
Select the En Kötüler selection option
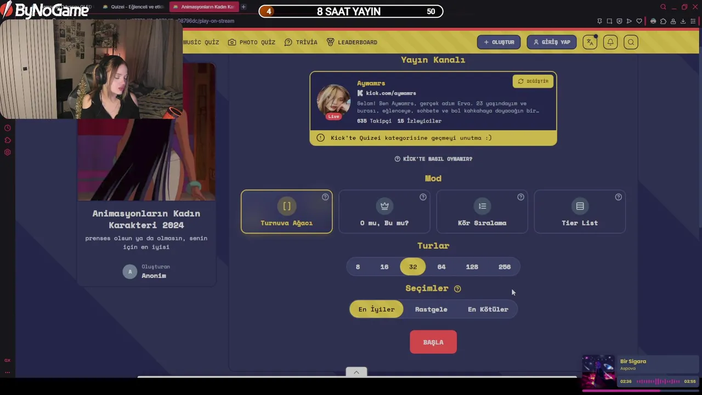488,309
